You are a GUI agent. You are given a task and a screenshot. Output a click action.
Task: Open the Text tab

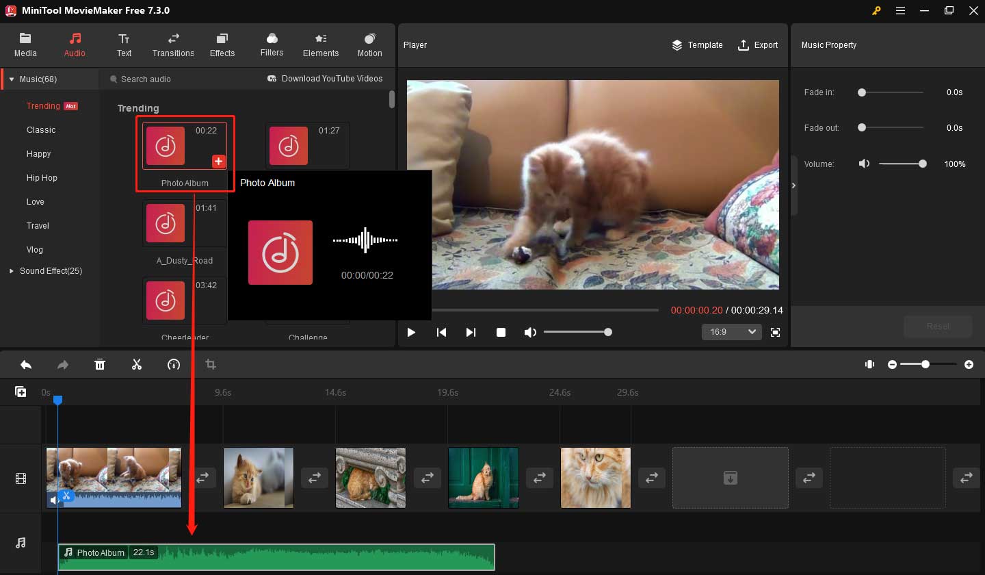[x=124, y=45]
